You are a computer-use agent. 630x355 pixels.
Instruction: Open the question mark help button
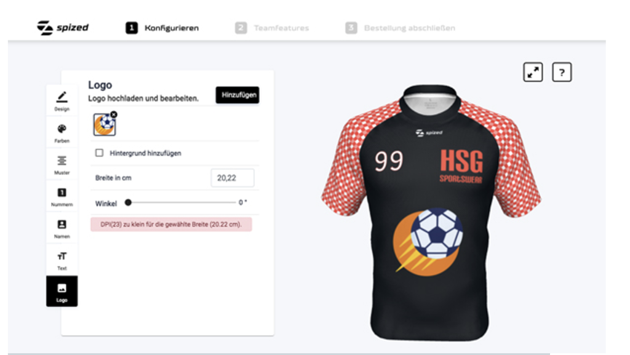(x=562, y=72)
